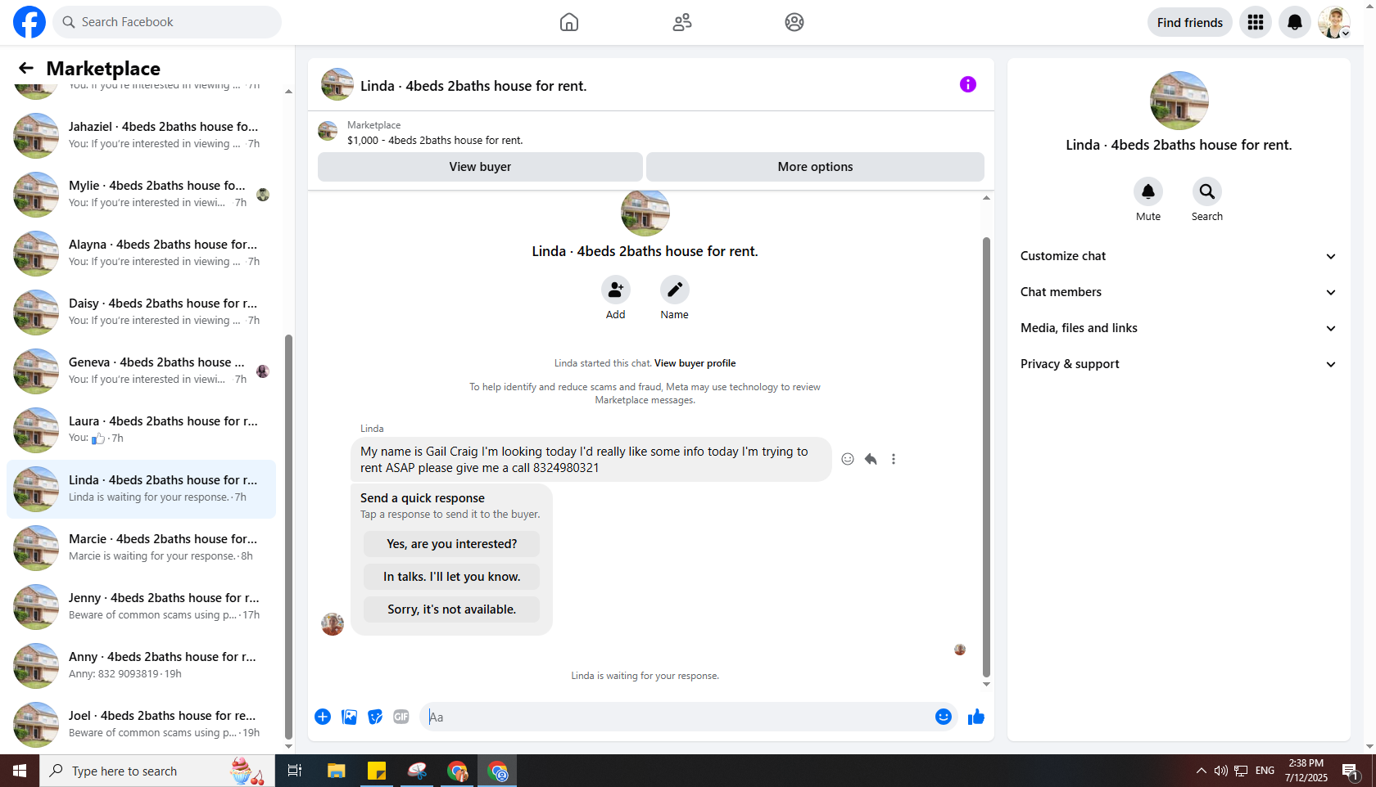Open the apps grid menu icon
Viewport: 1376px width, 787px height.
tap(1256, 22)
